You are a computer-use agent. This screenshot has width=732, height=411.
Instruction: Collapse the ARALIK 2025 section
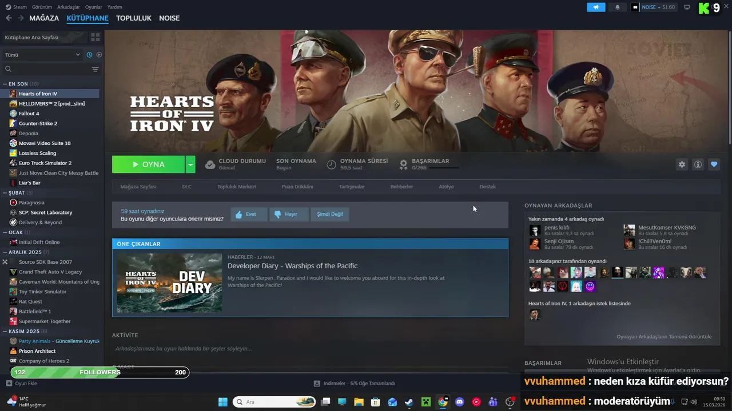pyautogui.click(x=5, y=252)
